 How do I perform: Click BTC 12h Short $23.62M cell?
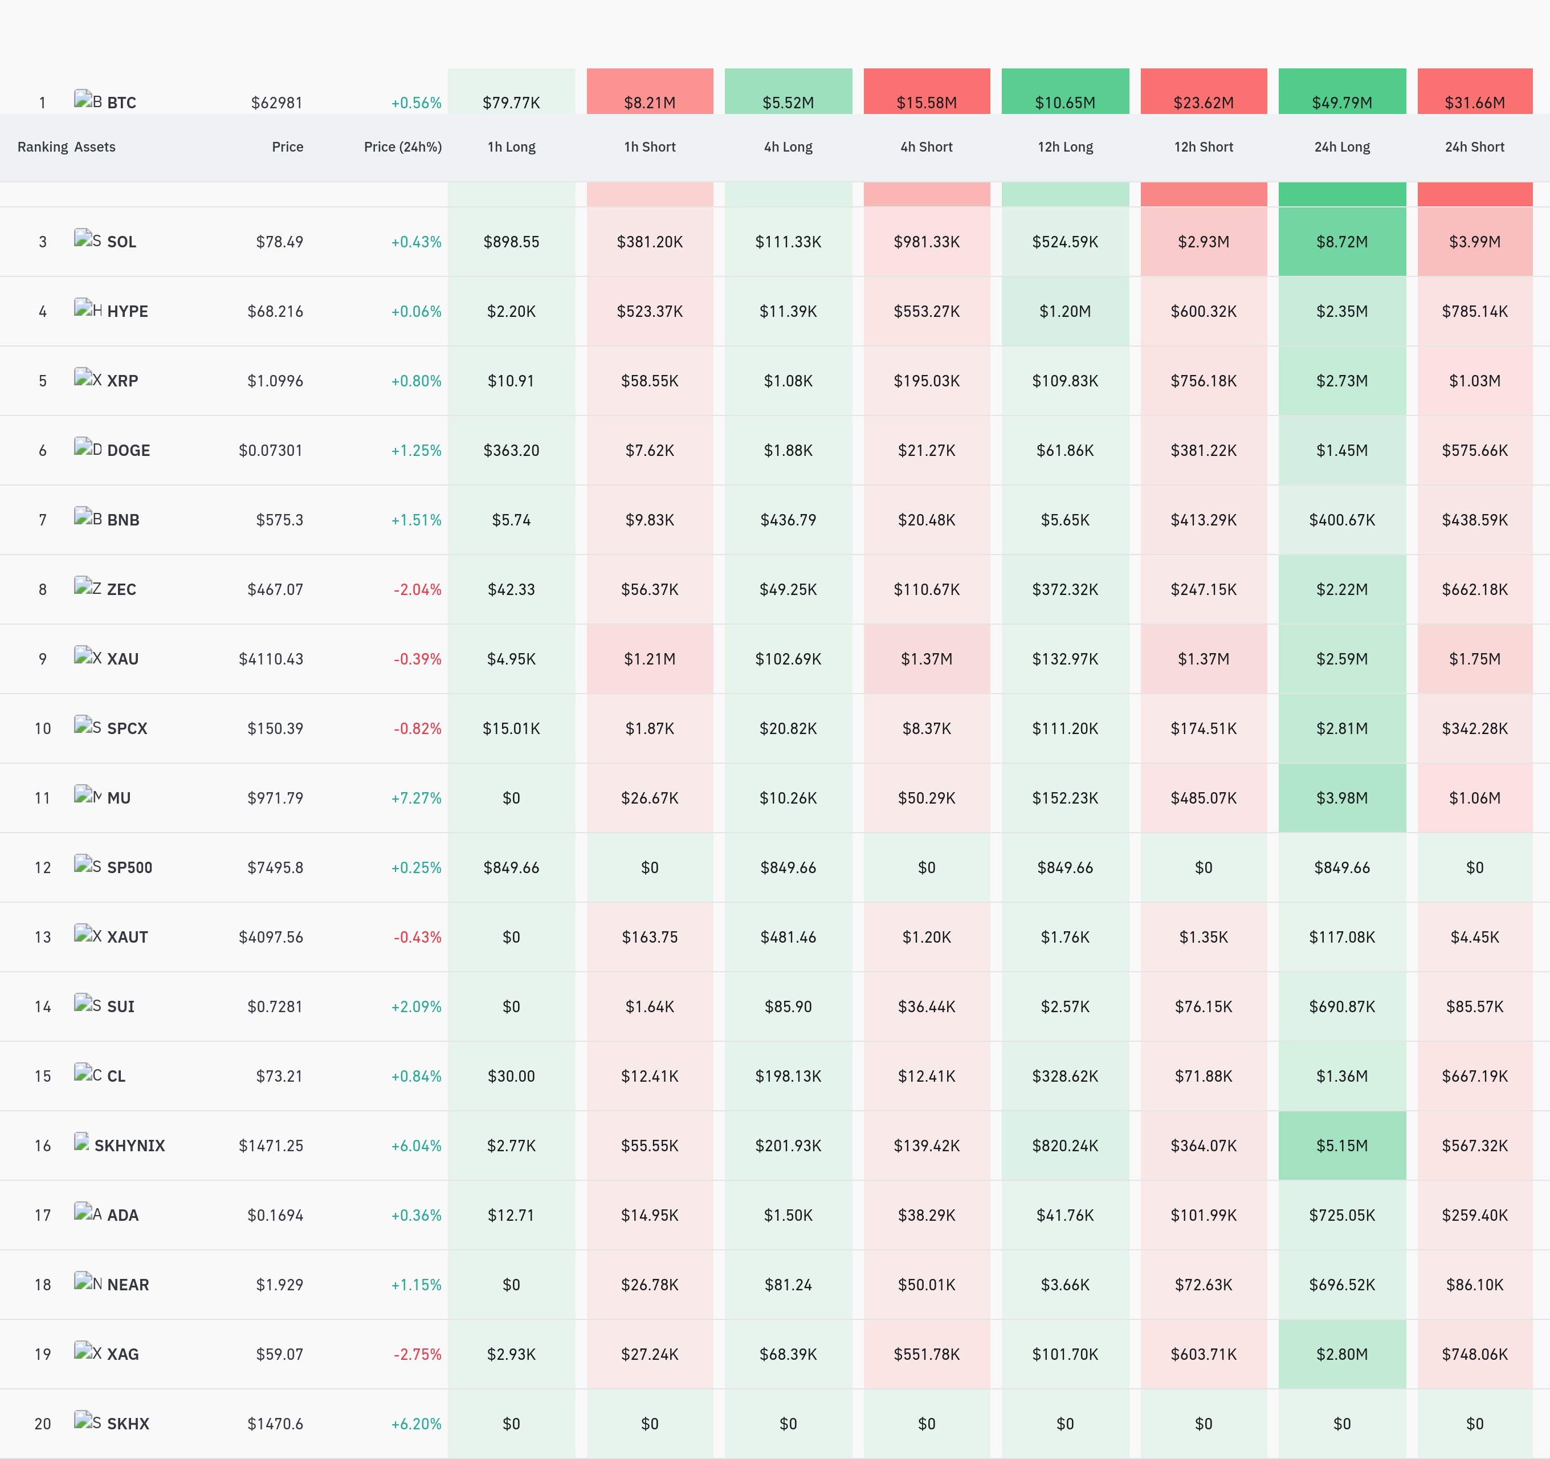(1203, 91)
